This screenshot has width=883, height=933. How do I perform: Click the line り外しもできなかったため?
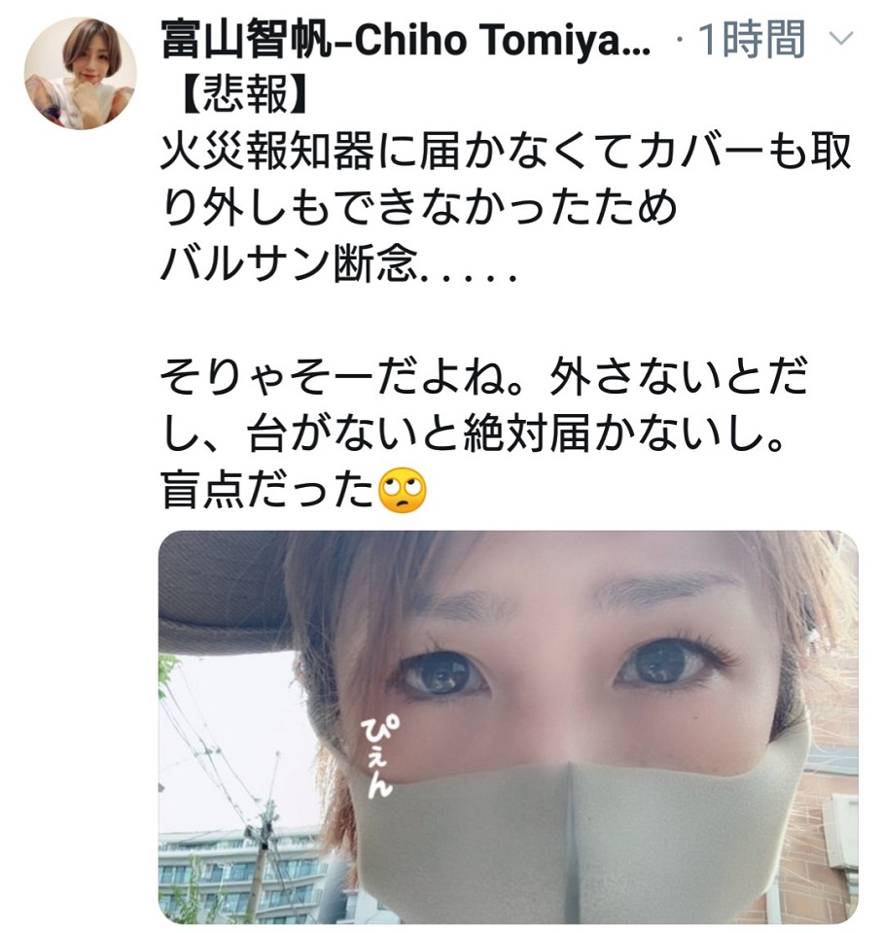(419, 208)
